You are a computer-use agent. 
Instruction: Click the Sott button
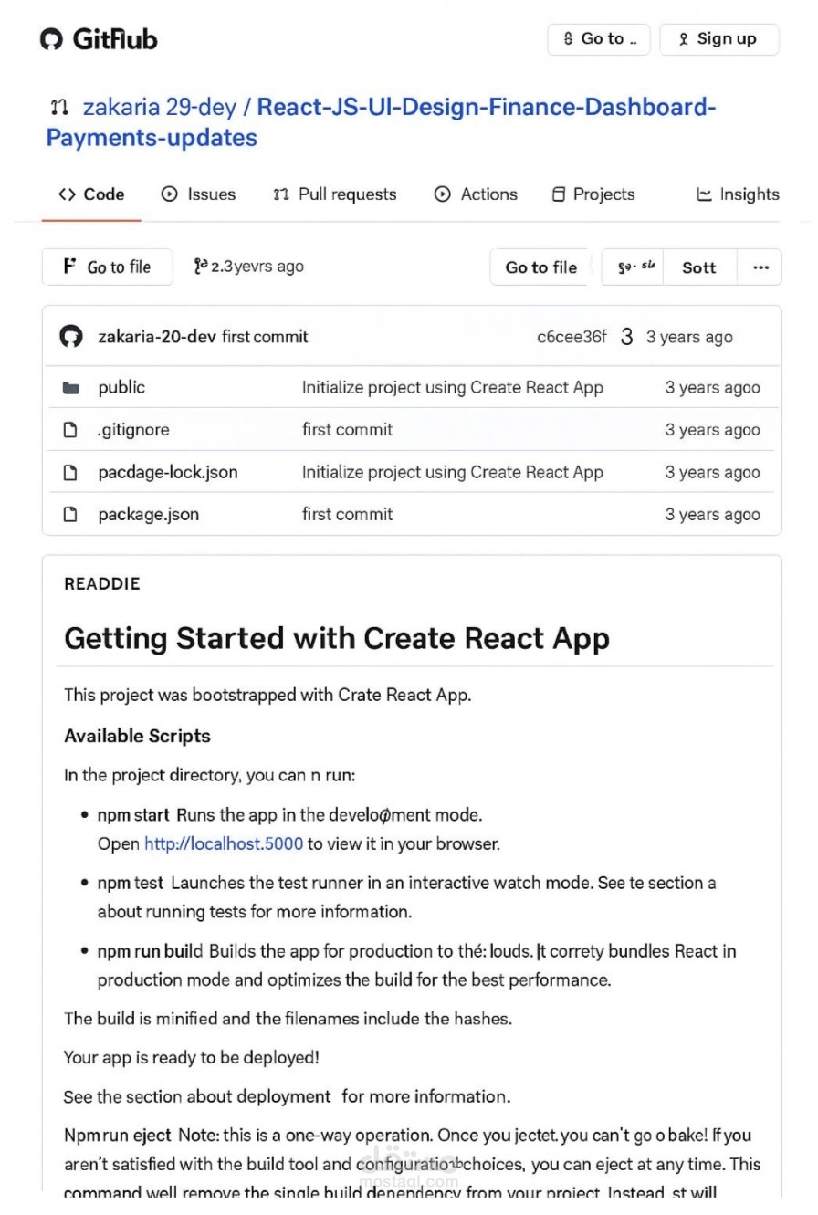tap(699, 267)
